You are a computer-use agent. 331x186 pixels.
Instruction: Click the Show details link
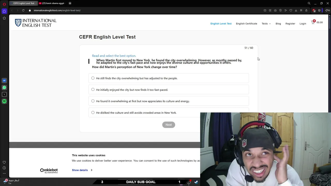click(x=80, y=170)
